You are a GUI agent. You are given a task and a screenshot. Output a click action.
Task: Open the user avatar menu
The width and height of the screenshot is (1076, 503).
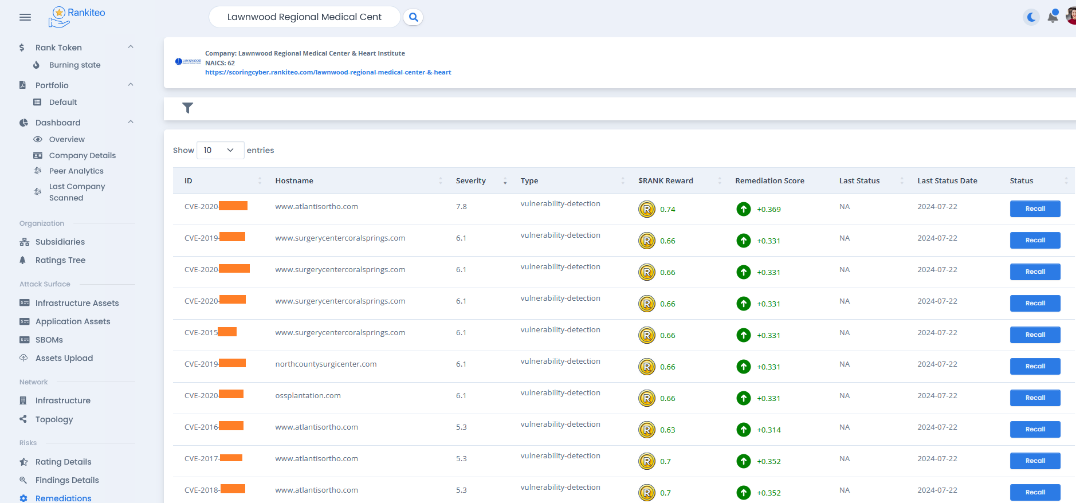point(1071,16)
